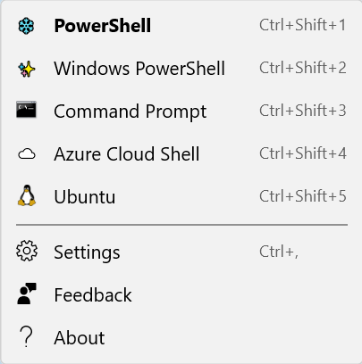Click the sparkles Windows PowerShell icon
The width and height of the screenshot is (362, 364).
click(27, 69)
